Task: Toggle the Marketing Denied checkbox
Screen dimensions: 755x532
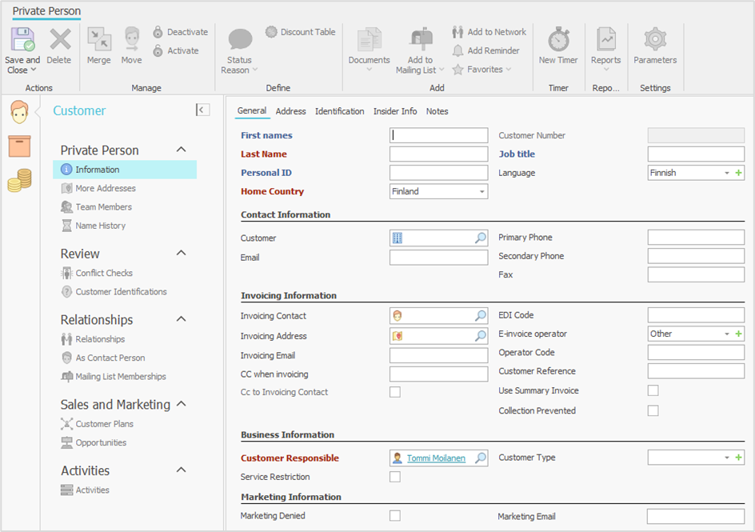Action: coord(394,516)
